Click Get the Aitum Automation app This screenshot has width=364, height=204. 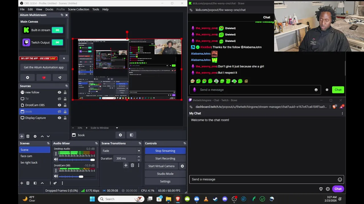(x=44, y=67)
